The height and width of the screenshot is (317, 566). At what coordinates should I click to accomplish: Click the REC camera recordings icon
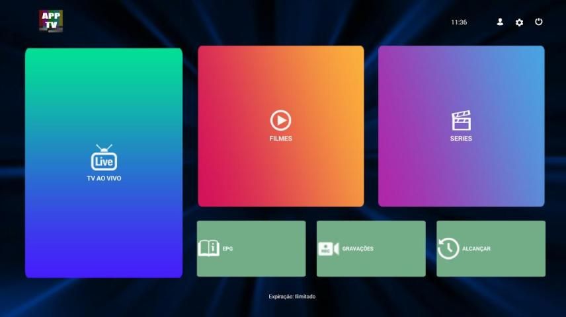tap(328, 248)
